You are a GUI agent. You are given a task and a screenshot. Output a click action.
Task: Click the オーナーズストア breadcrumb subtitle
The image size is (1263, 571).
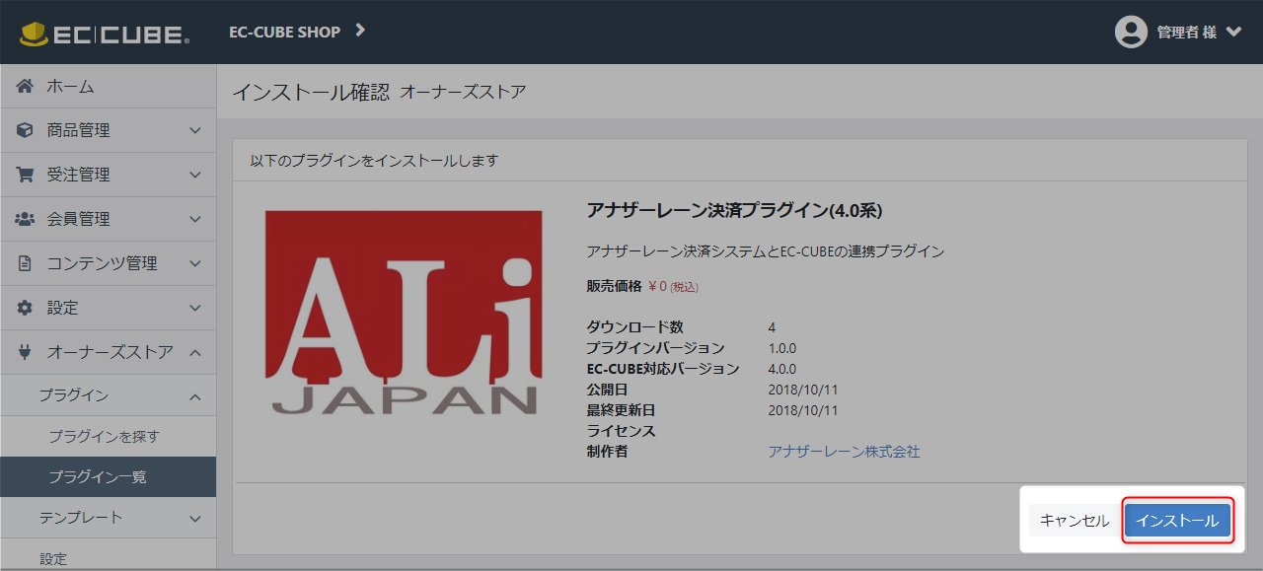click(463, 92)
